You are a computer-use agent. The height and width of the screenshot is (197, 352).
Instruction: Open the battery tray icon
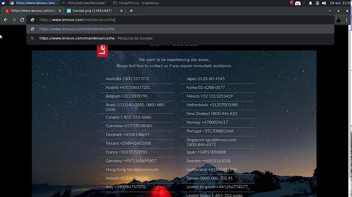point(317,3)
